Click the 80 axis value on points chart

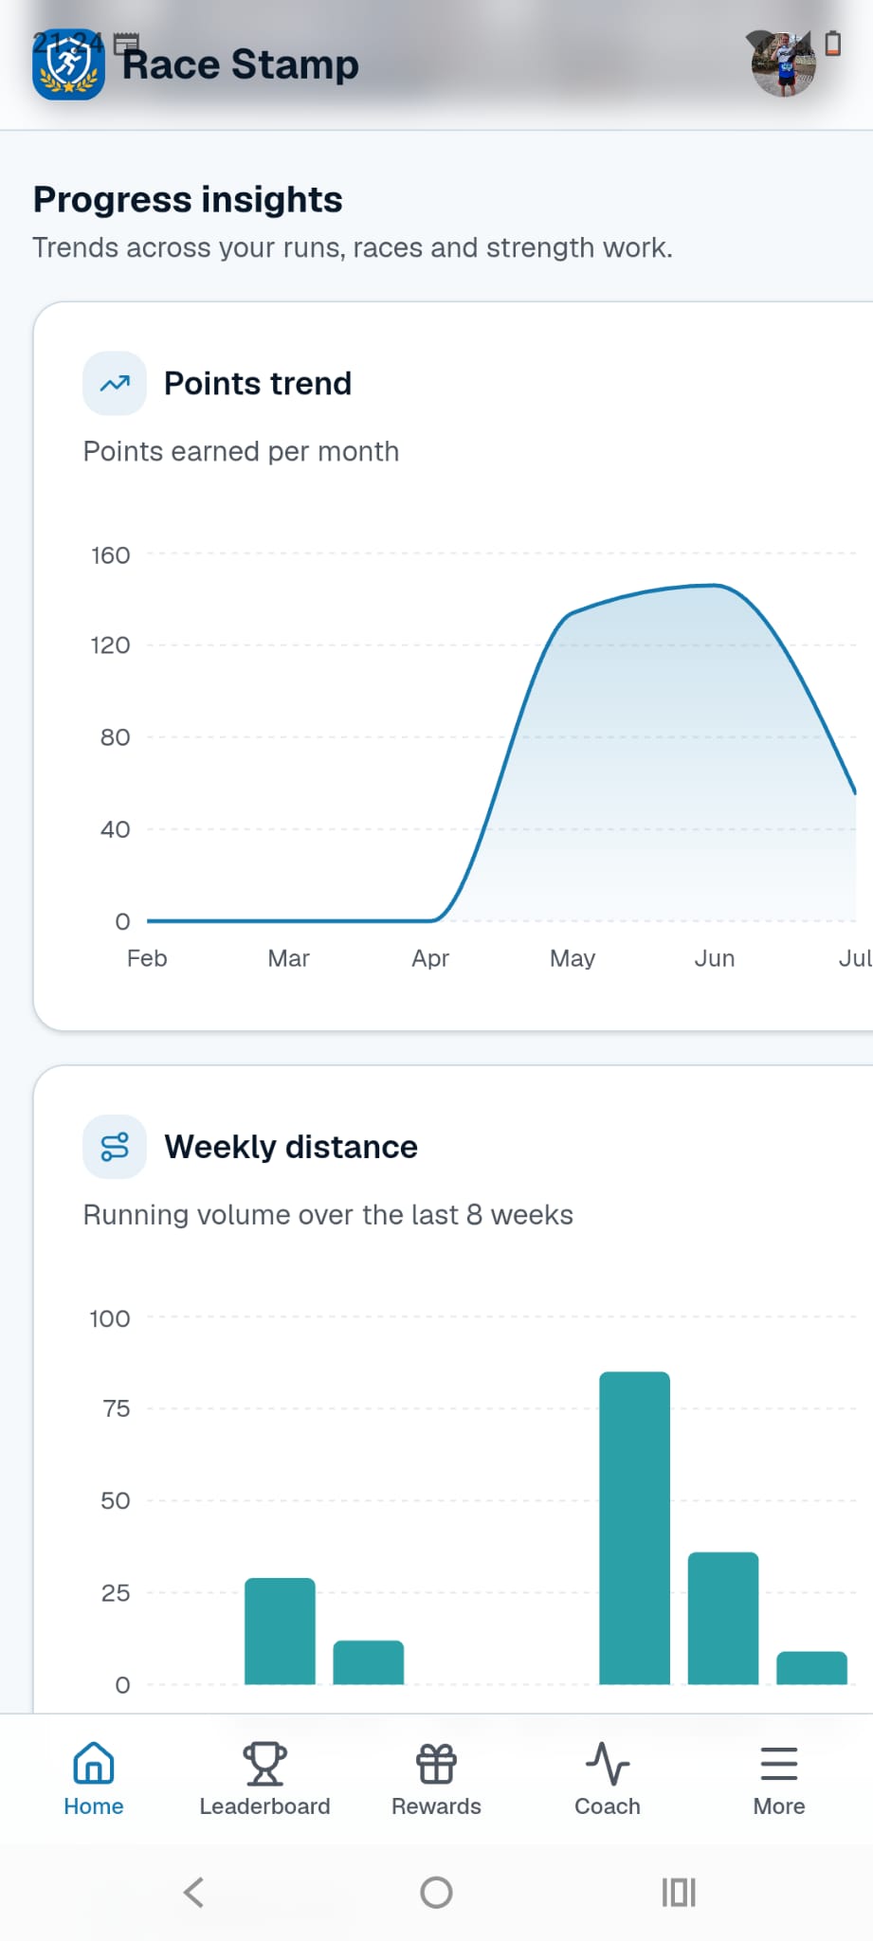[x=116, y=737]
